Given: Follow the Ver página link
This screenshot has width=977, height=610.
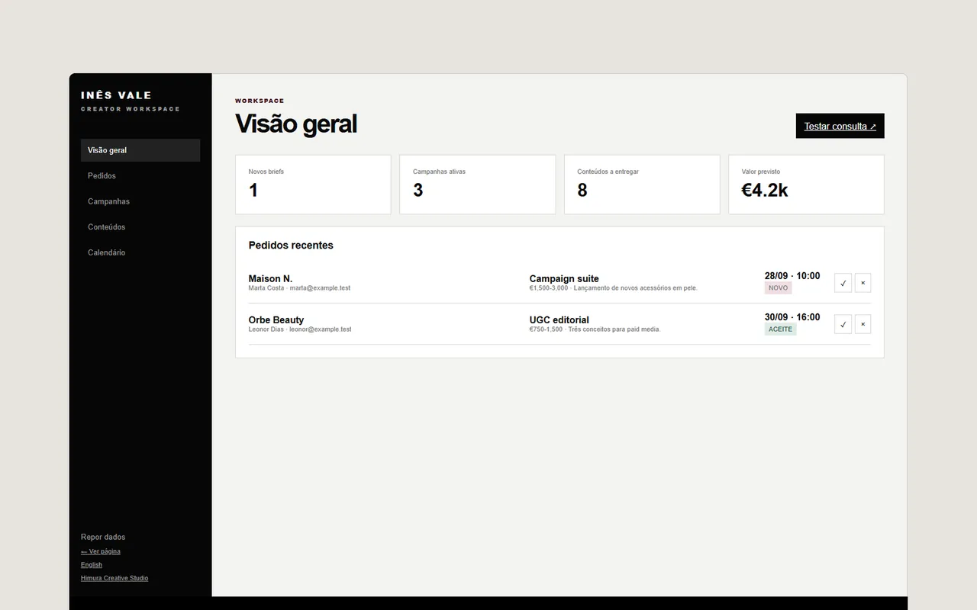Looking at the screenshot, I should coord(101,551).
